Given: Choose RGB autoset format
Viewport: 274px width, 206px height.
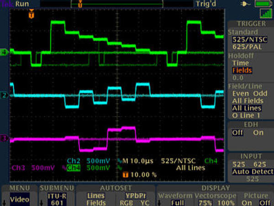Looking at the screenshot, I should pos(126,203).
